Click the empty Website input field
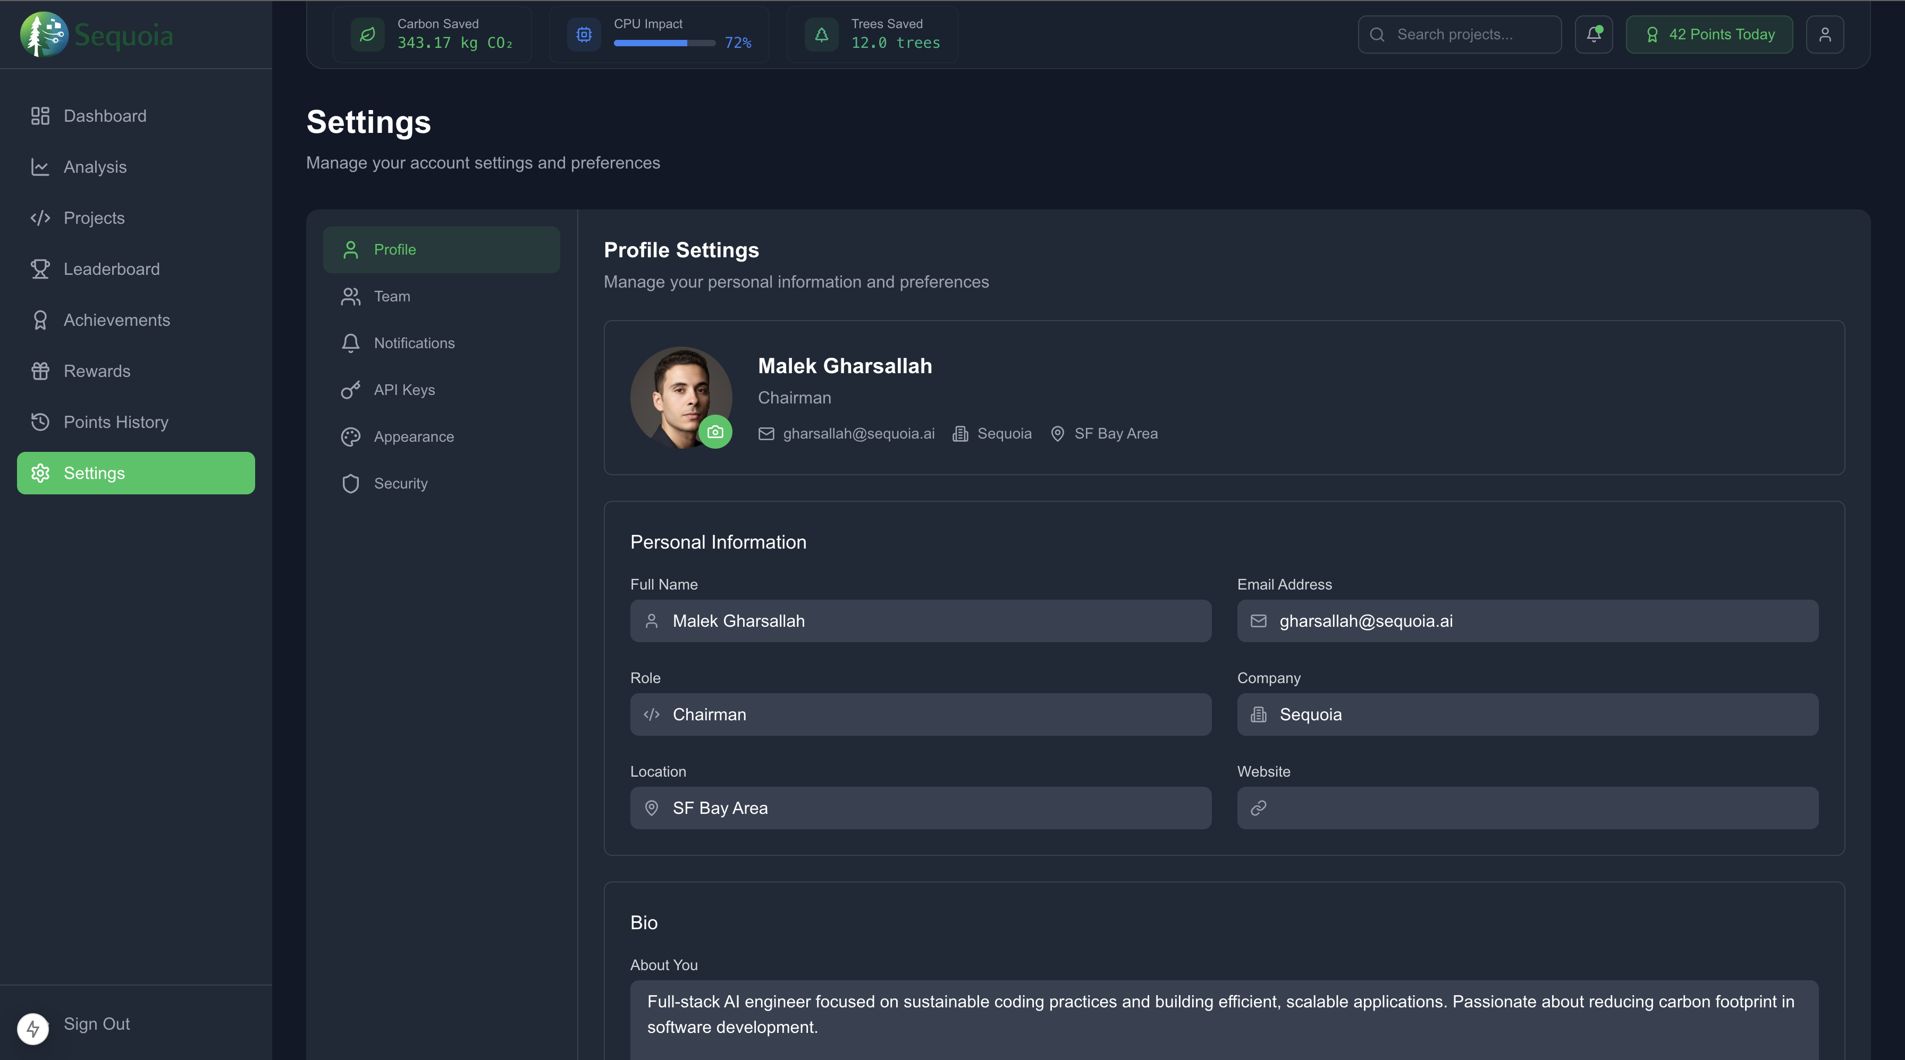This screenshot has height=1060, width=1905. coord(1538,808)
